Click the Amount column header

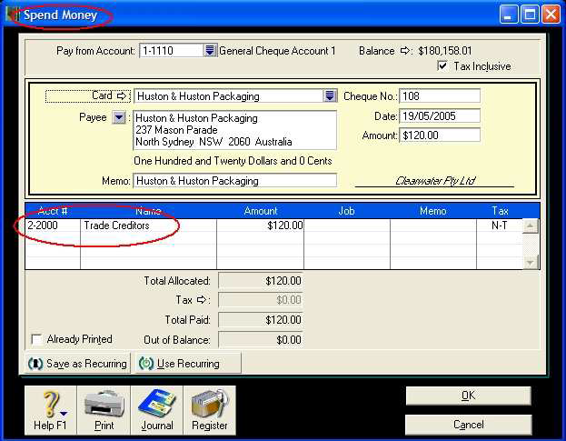260,211
